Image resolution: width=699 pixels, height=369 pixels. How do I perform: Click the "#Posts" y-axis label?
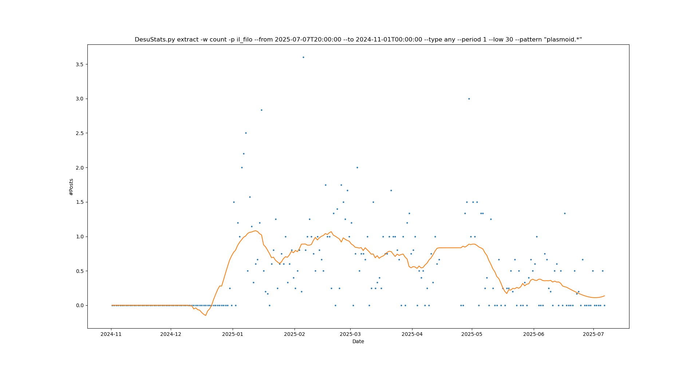click(71, 187)
